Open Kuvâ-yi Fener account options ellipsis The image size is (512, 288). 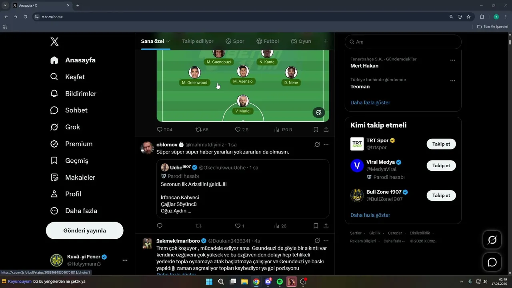125,260
